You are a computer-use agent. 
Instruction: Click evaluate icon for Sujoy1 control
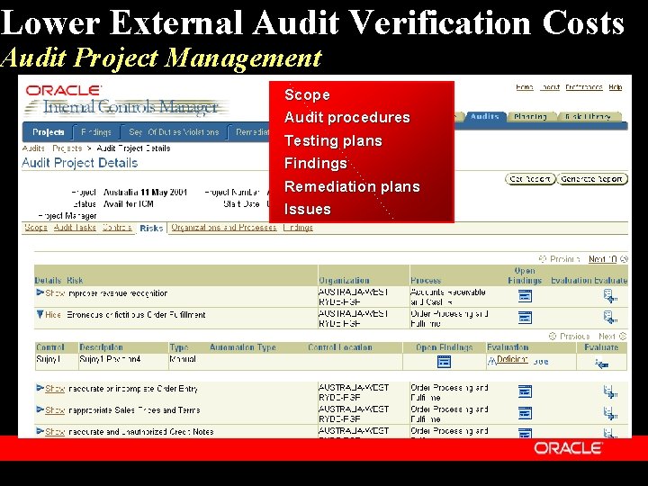[x=602, y=364]
